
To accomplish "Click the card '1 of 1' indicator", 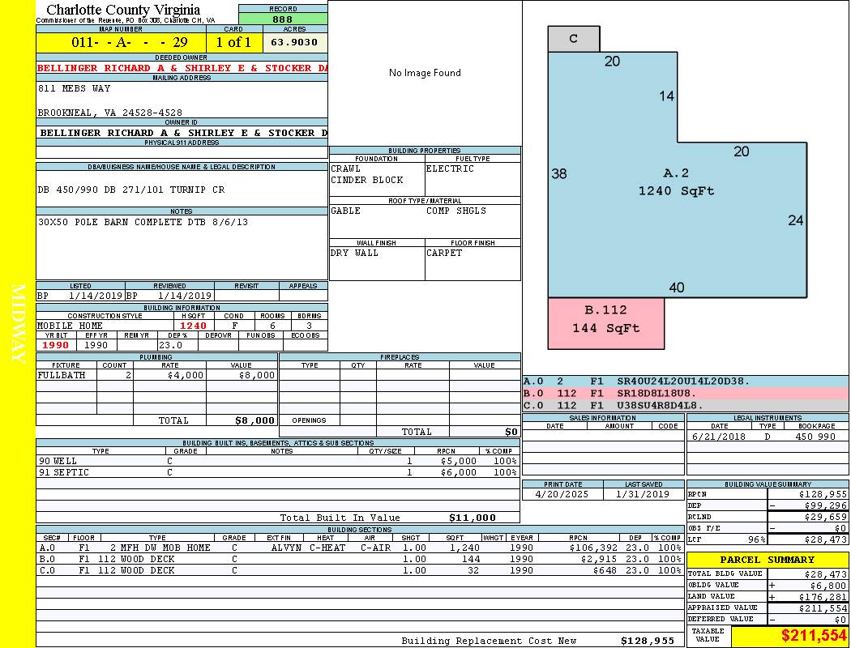I will click(x=233, y=42).
